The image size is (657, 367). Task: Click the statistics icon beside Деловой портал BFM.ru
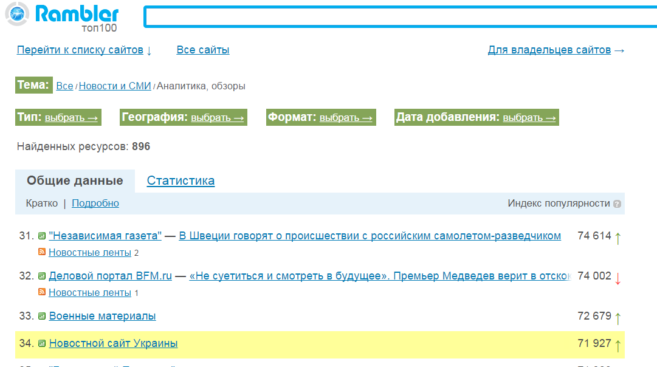click(x=42, y=276)
